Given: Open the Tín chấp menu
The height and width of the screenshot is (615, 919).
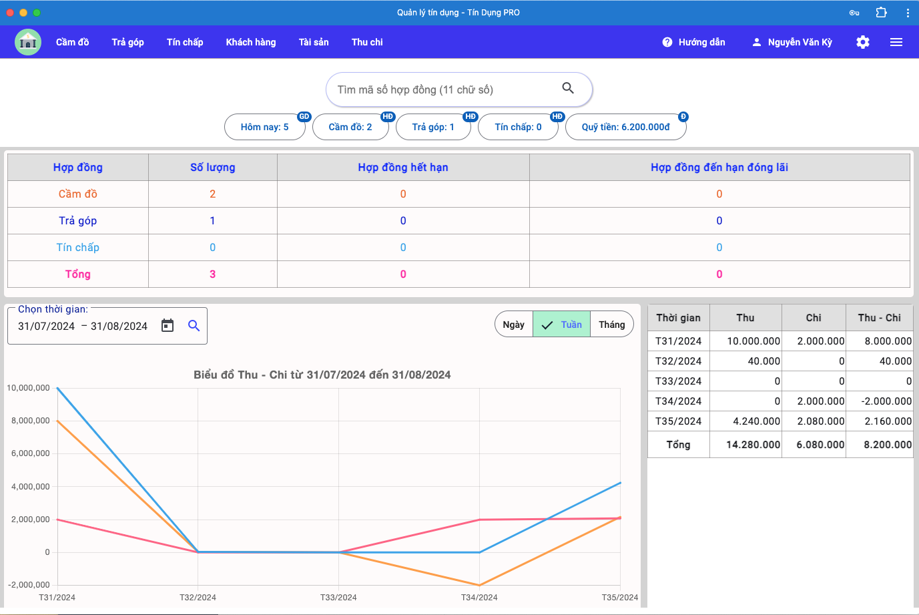Looking at the screenshot, I should click(x=185, y=42).
